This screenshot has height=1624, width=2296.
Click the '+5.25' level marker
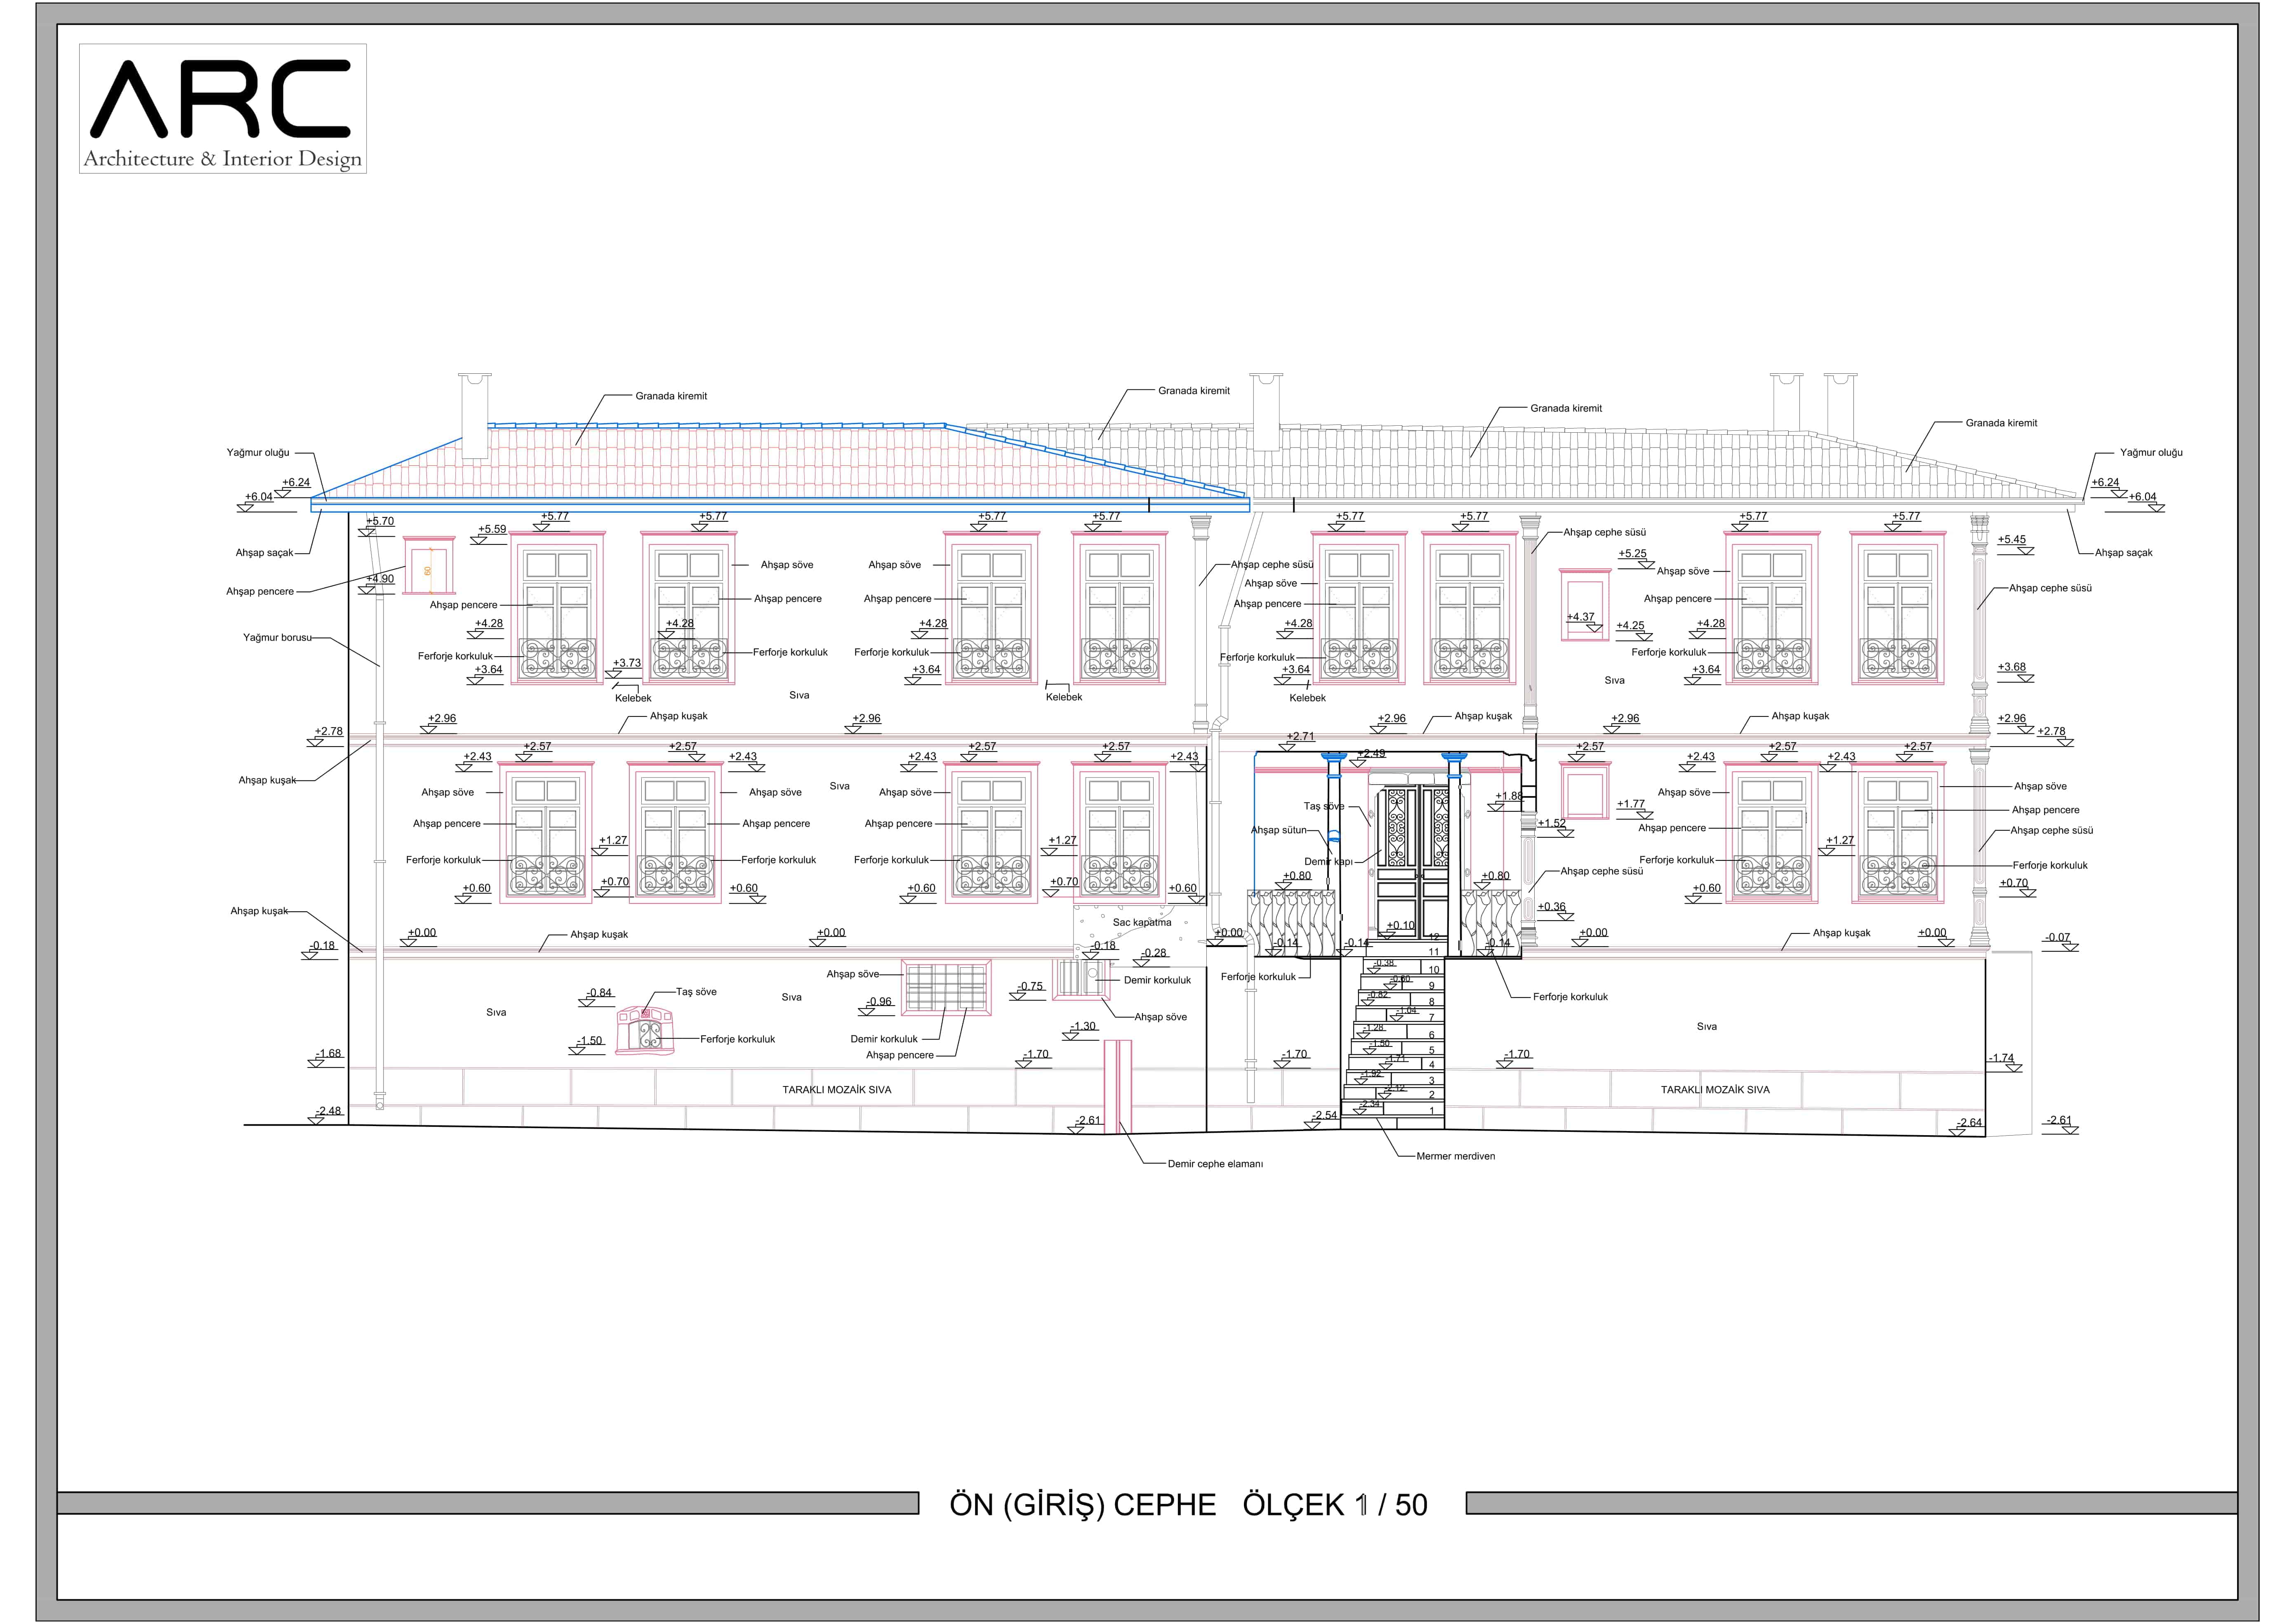click(1632, 553)
